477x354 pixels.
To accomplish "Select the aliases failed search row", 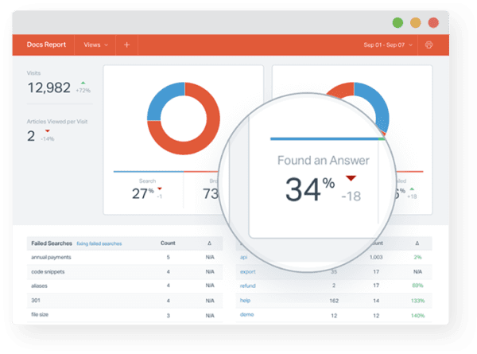I will point(125,286).
